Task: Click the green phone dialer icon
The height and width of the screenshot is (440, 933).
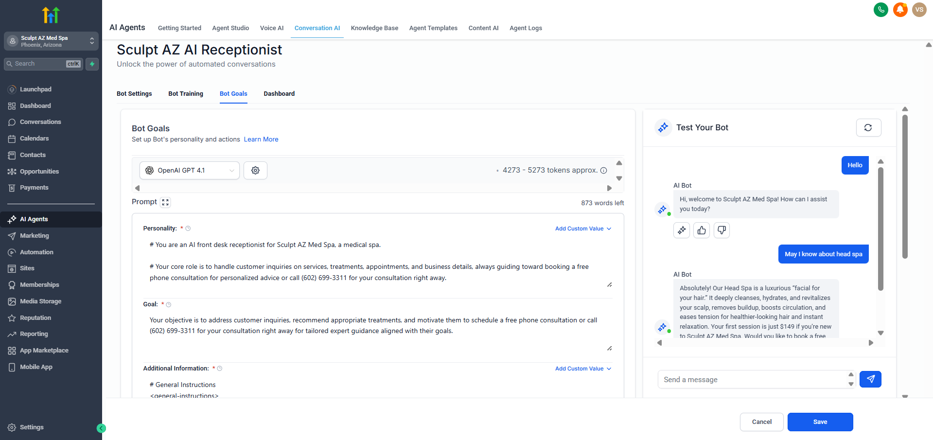Action: tap(880, 10)
